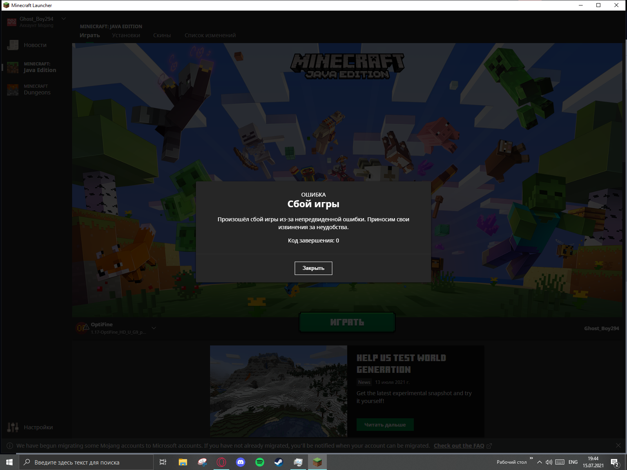Open the Настройки sliders icon
The height and width of the screenshot is (470, 627).
click(x=13, y=427)
